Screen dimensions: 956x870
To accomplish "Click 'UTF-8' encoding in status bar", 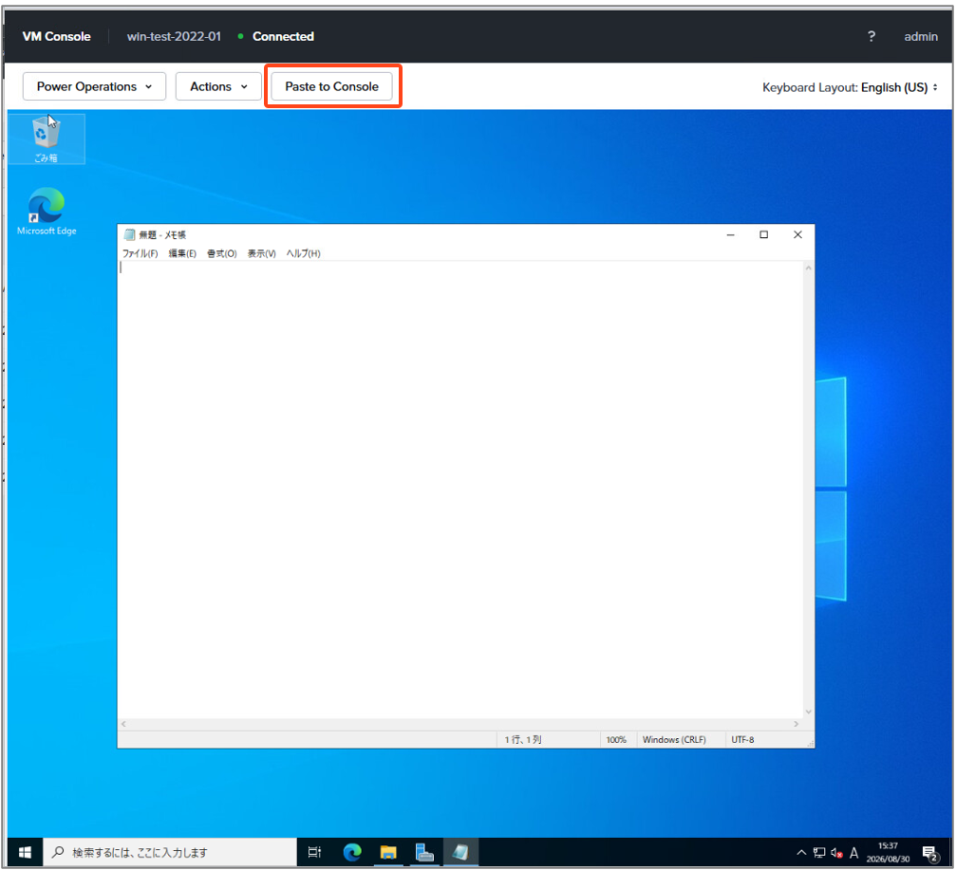I will (742, 740).
